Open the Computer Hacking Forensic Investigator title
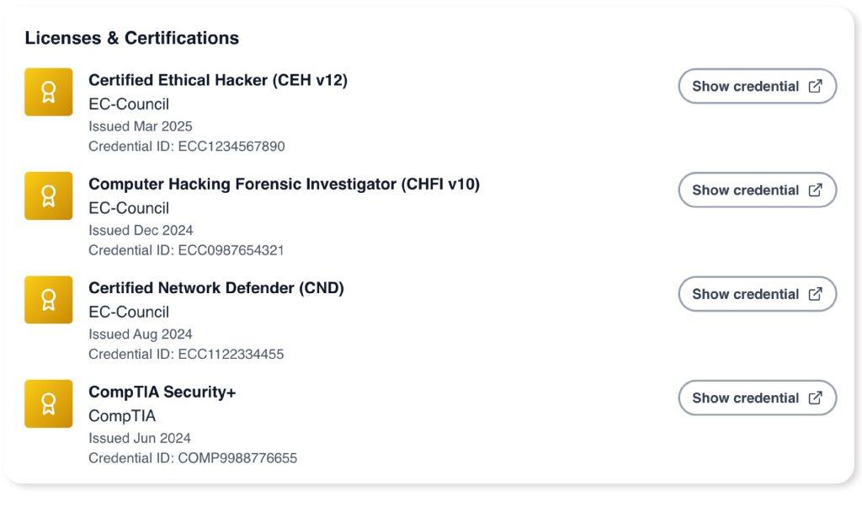Viewport: 862px width, 513px height. pos(284,184)
